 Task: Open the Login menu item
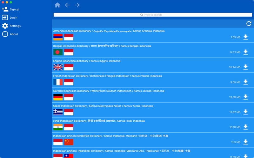click(x=13, y=18)
